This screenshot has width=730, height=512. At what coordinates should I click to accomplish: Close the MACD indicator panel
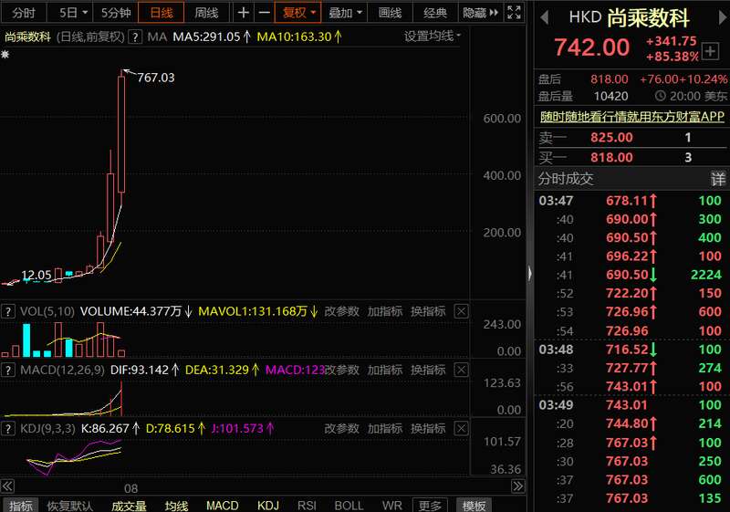coord(461,370)
